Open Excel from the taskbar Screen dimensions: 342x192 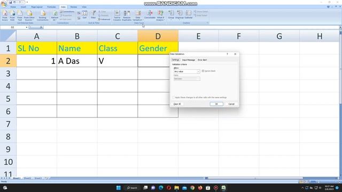pyautogui.click(x=223, y=188)
